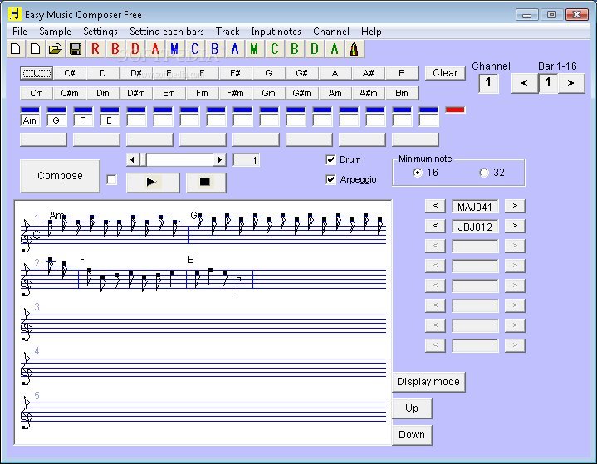Click the blue B toolbar icon

coord(215,49)
